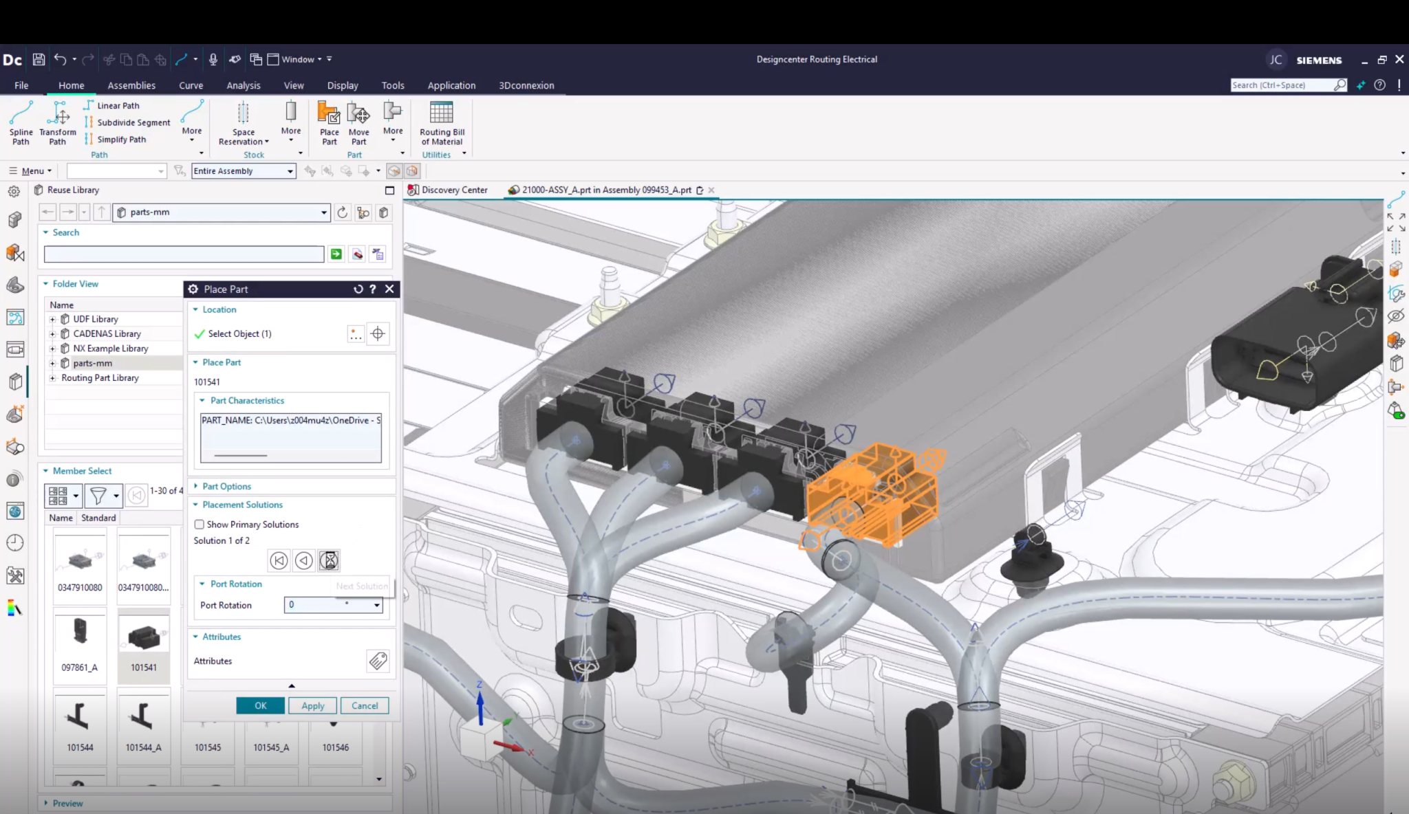Open the Window menu button
The image size is (1409, 814).
click(x=298, y=59)
